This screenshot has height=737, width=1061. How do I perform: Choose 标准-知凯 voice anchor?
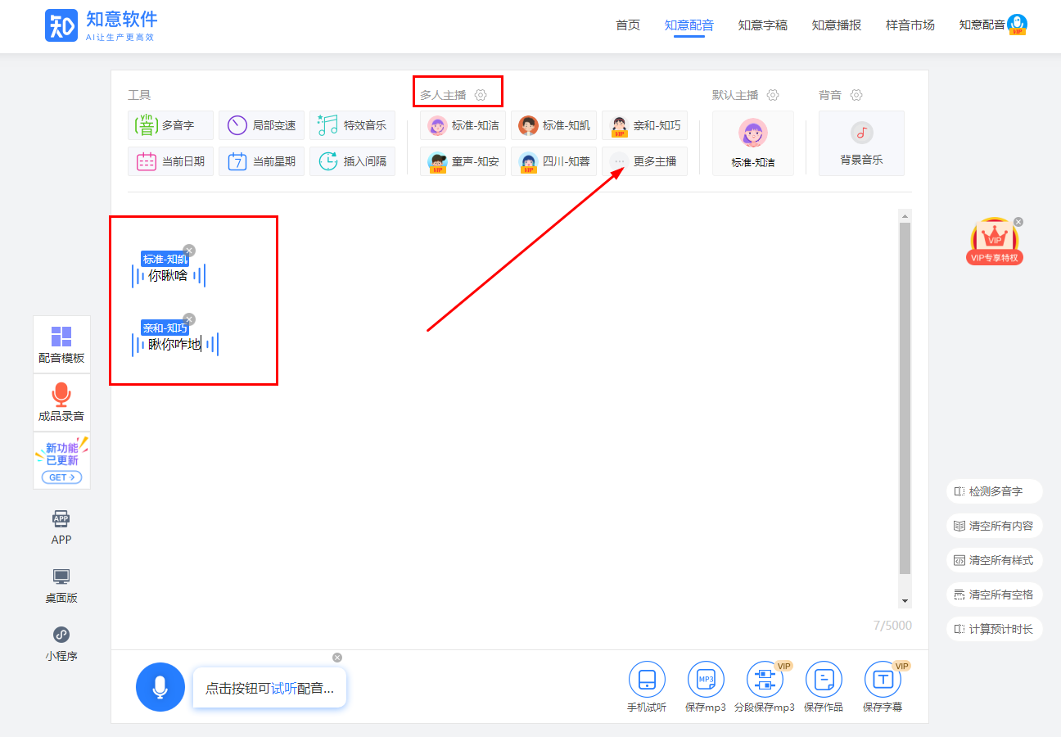click(x=554, y=125)
